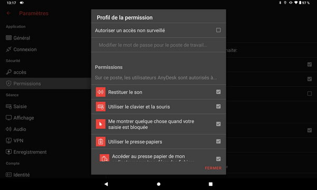This screenshot has height=190, width=317.
Task: Select the accès key icon
Action: 8,72
